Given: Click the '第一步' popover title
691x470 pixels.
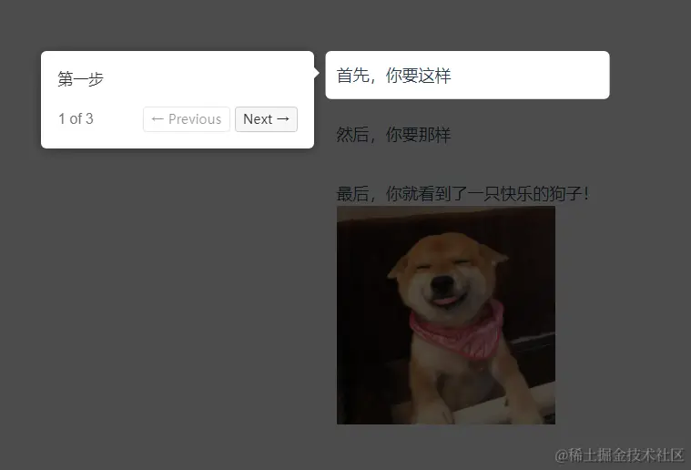Looking at the screenshot, I should coord(81,79).
